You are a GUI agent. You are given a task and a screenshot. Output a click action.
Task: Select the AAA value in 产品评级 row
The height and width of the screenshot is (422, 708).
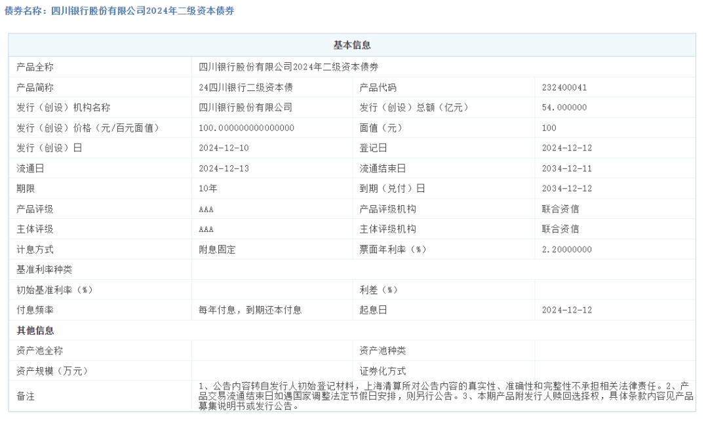coord(206,210)
